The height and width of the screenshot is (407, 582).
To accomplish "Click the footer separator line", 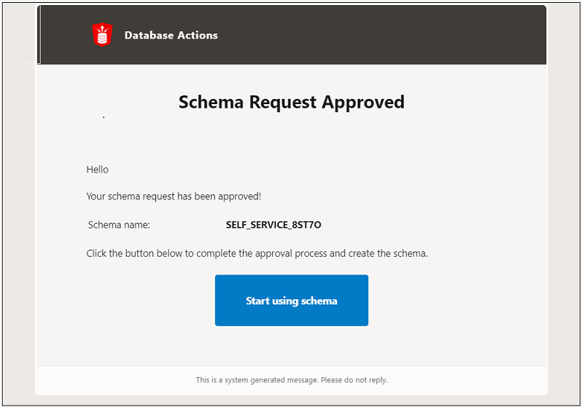I will 292,365.
